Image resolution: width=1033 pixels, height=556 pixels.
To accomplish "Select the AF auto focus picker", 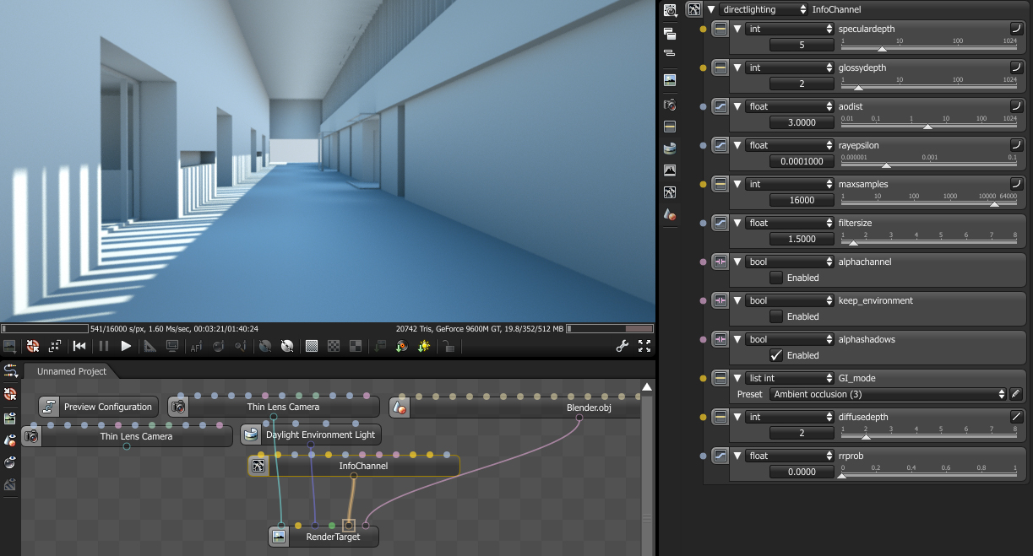I will click(196, 346).
